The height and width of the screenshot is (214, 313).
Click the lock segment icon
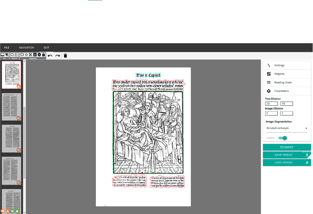[44, 55]
